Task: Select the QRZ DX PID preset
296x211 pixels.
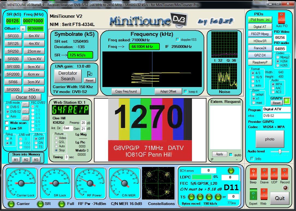Action: point(260,55)
